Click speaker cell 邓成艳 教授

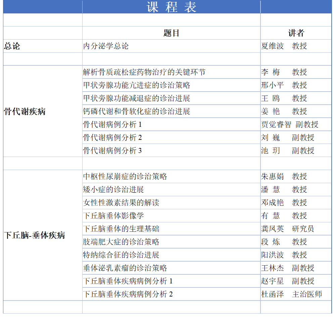(x=296, y=203)
